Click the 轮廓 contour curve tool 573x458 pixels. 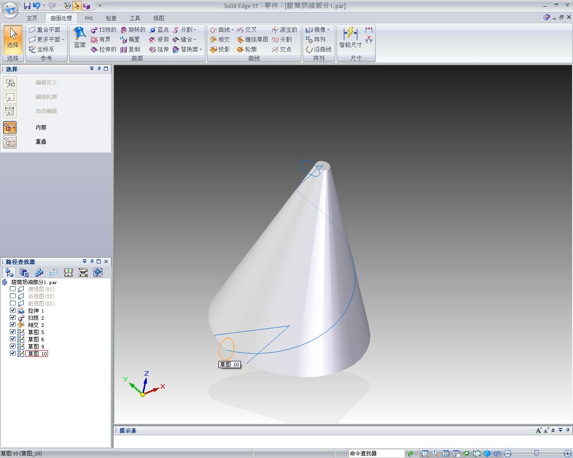pyautogui.click(x=247, y=49)
